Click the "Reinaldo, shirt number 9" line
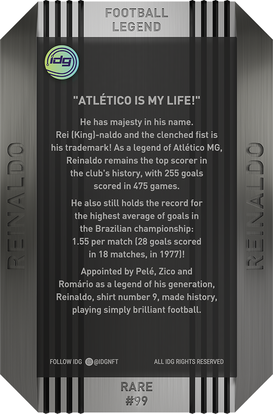 [136, 298]
